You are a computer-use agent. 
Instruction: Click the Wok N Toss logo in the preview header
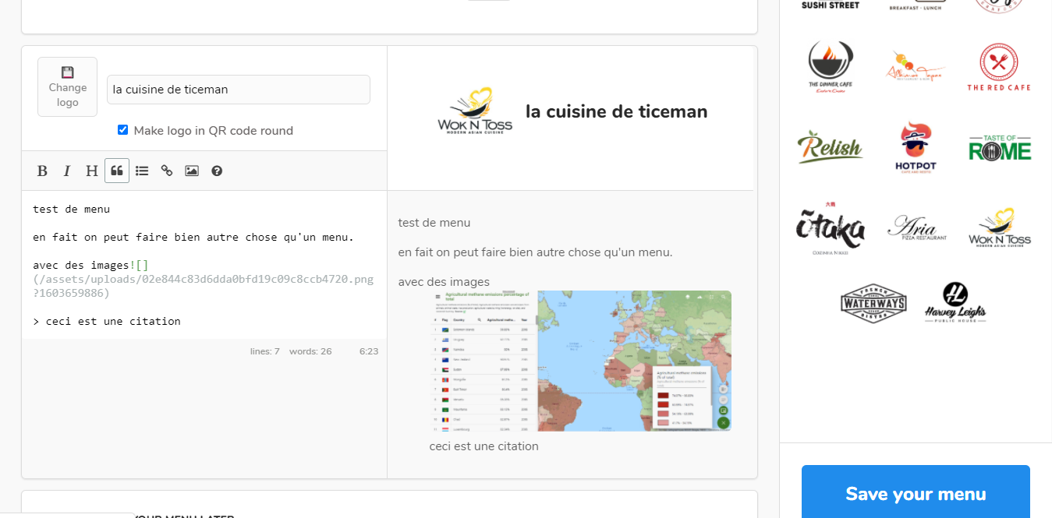coord(475,111)
